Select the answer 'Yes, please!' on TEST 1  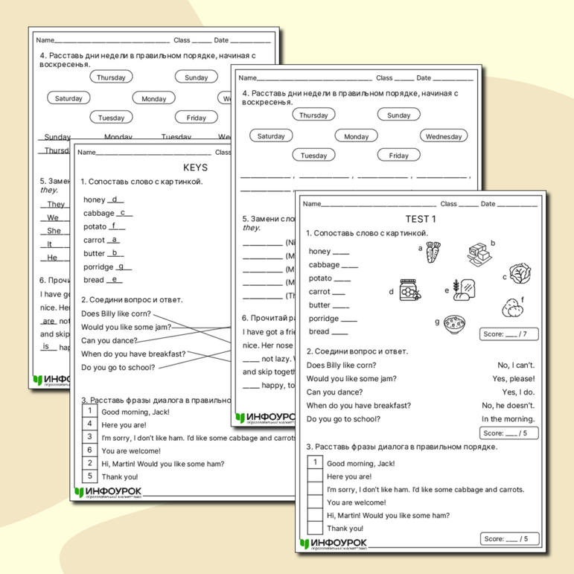pos(513,378)
